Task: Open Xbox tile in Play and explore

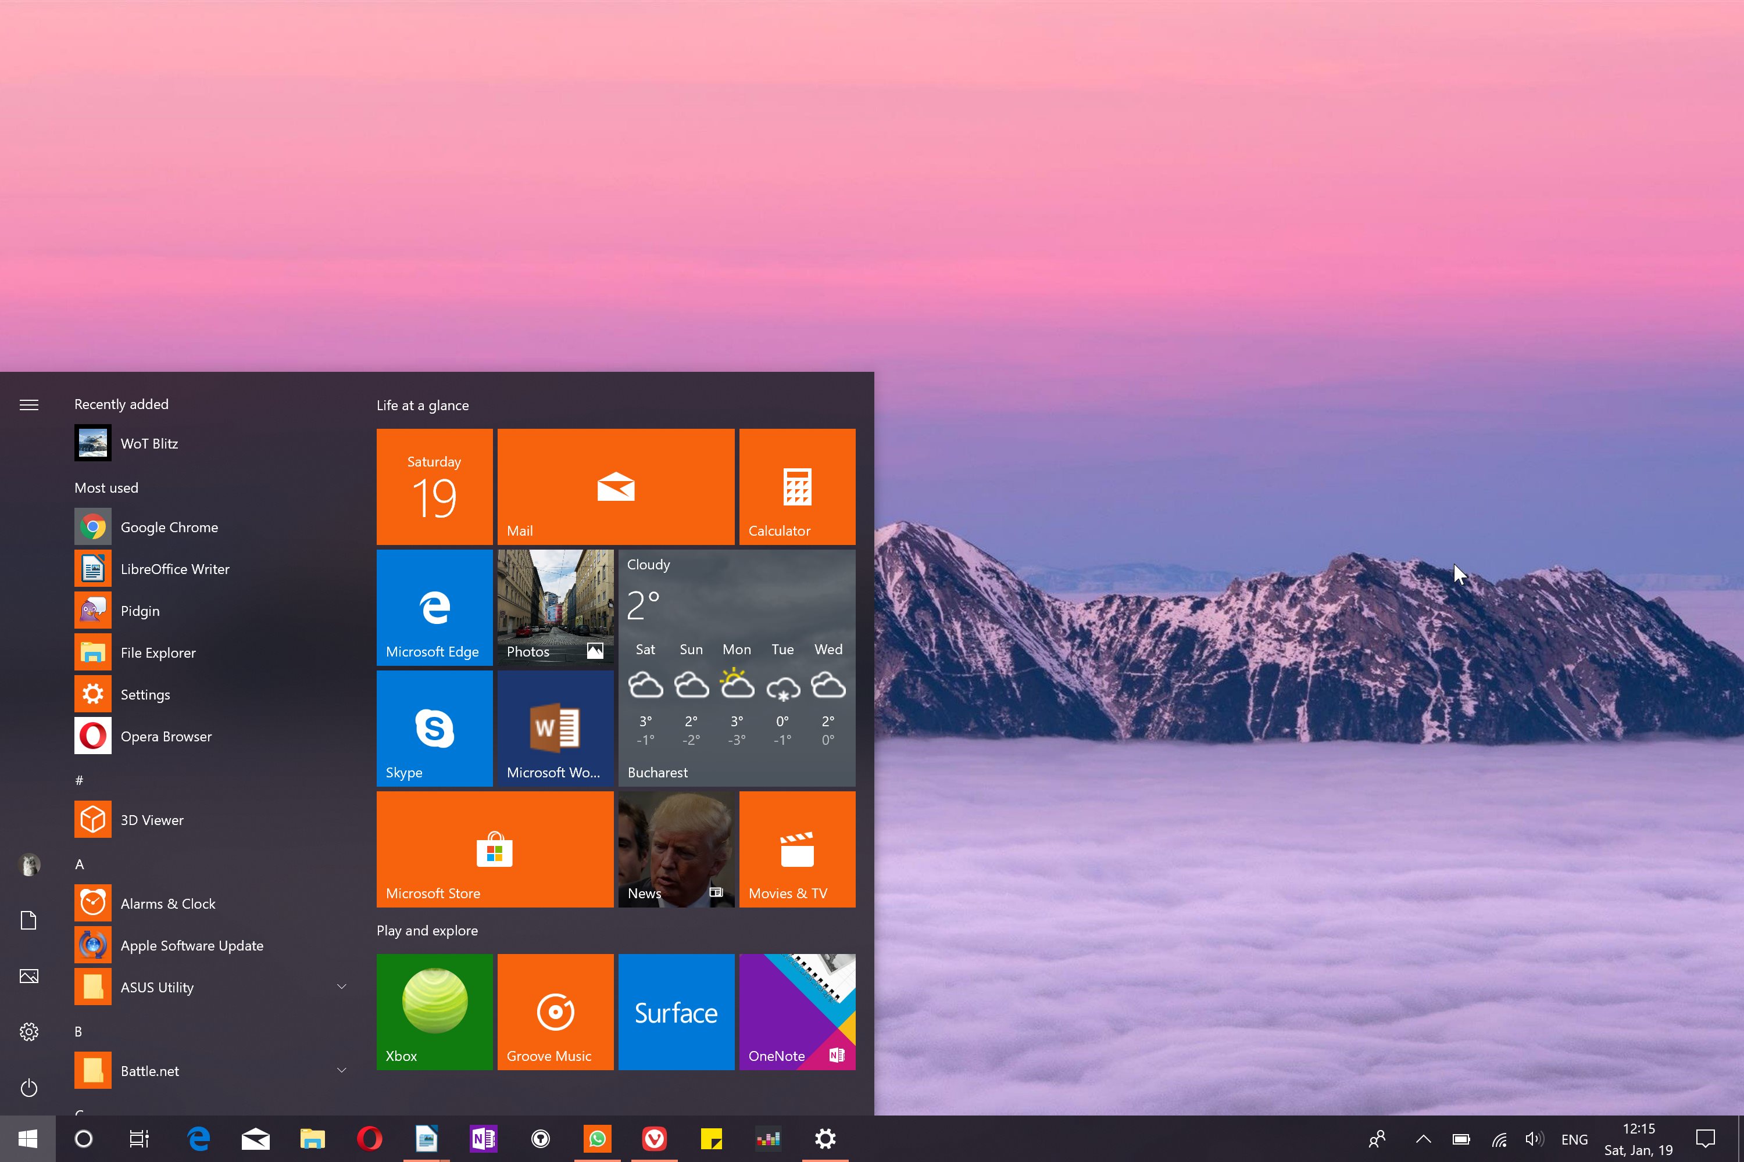Action: [x=435, y=1009]
